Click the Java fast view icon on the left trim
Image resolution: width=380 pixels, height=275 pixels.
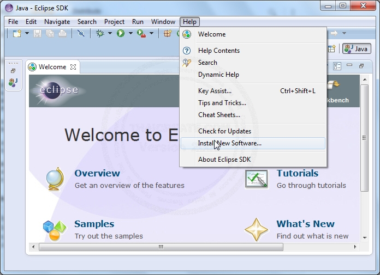(13, 83)
